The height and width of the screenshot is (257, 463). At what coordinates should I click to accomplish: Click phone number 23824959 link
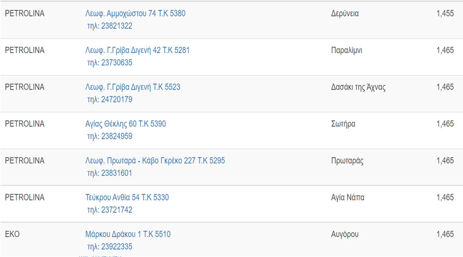pos(110,136)
